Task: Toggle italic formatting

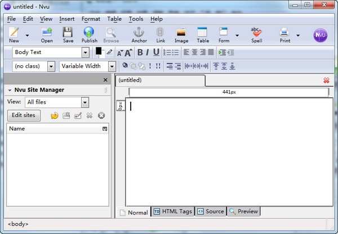Action: pos(148,52)
